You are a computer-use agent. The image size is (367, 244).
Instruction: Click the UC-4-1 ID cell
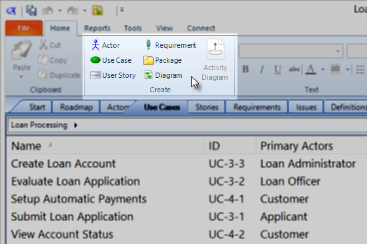(x=226, y=199)
